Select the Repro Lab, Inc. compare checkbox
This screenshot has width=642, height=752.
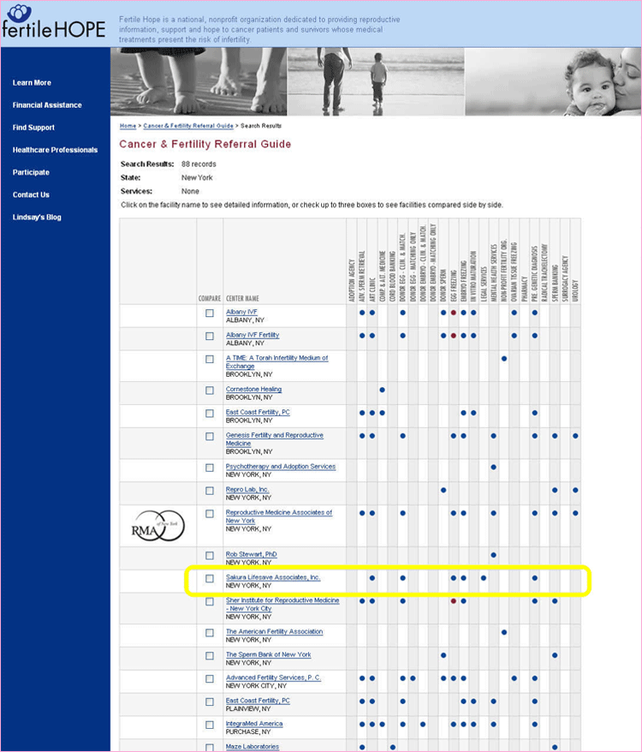click(x=210, y=490)
